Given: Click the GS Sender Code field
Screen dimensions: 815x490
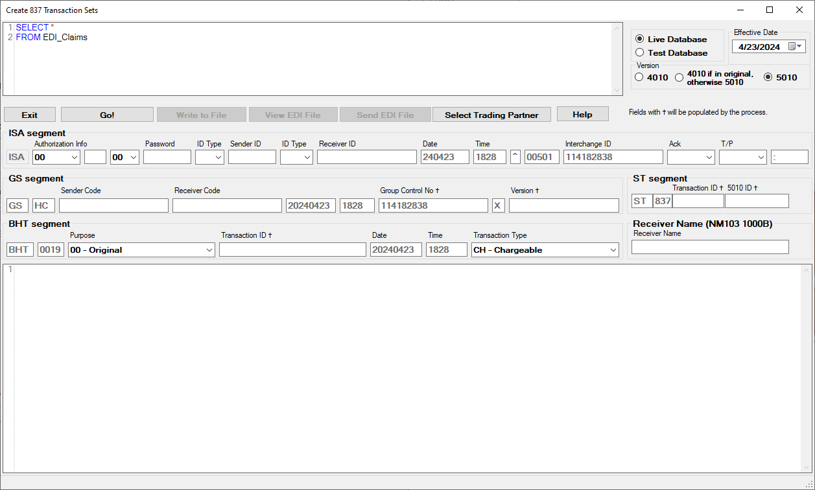Looking at the screenshot, I should (114, 205).
